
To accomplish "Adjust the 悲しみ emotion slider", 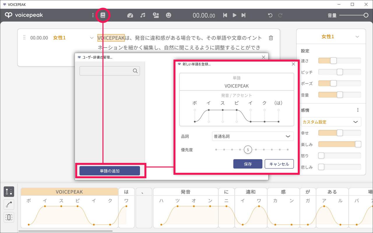I will (x=339, y=167).
